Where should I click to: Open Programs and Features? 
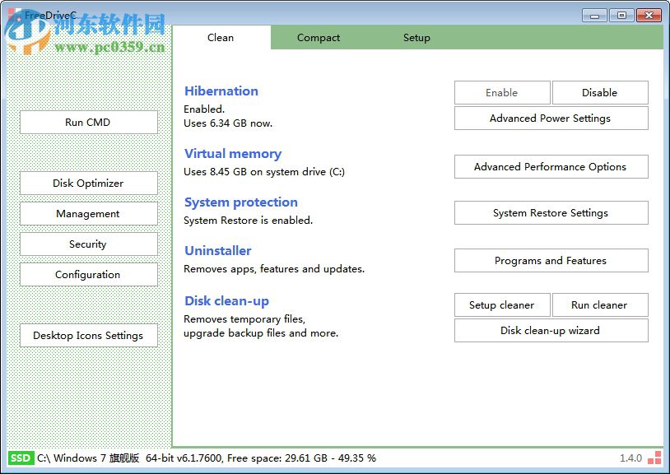[551, 261]
